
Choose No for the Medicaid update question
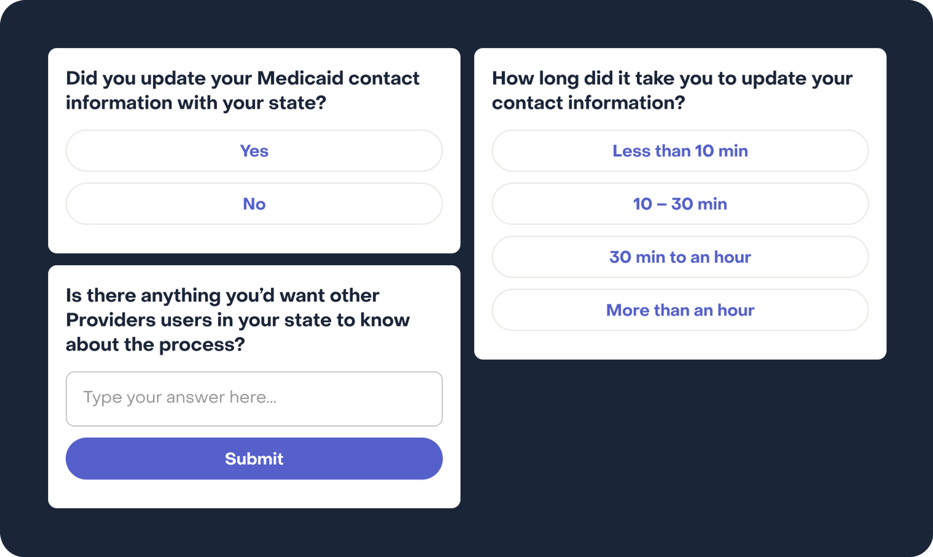tap(254, 204)
